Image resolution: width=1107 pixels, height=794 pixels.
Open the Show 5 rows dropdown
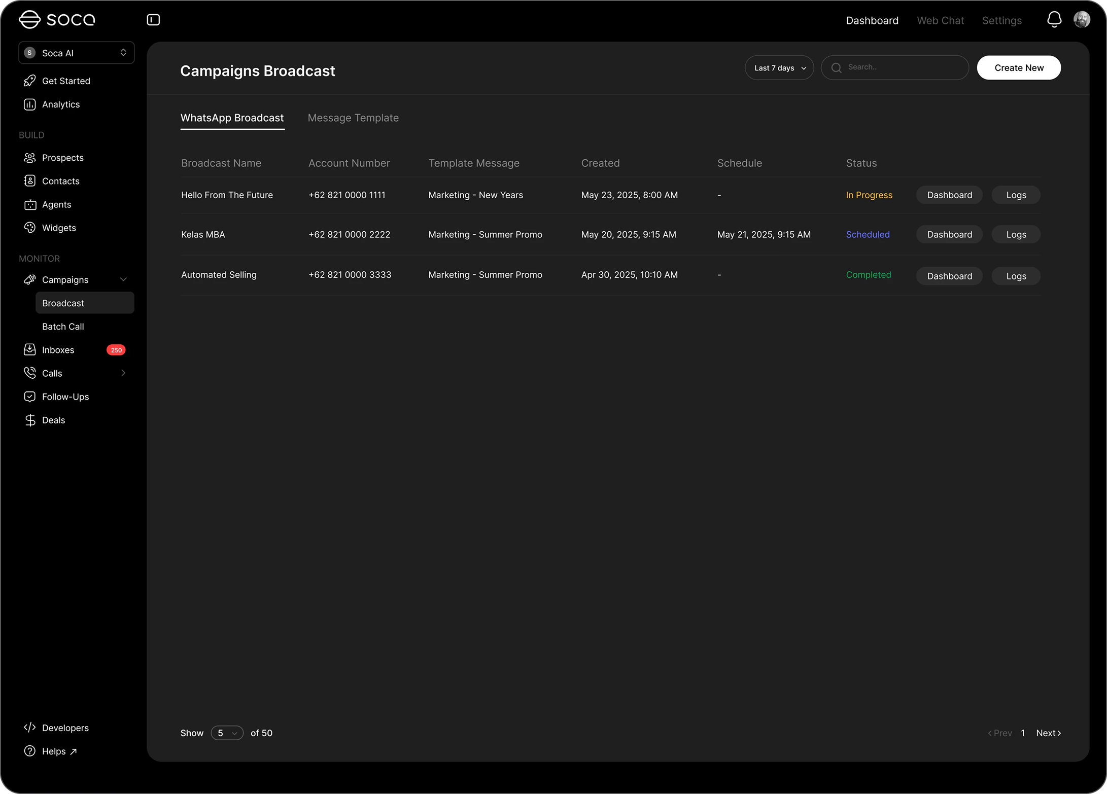[x=227, y=733]
